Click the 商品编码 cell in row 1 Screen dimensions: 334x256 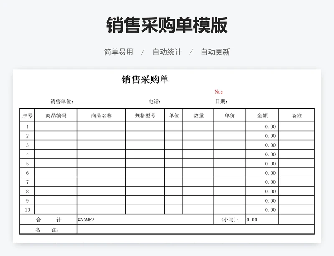click(56, 127)
